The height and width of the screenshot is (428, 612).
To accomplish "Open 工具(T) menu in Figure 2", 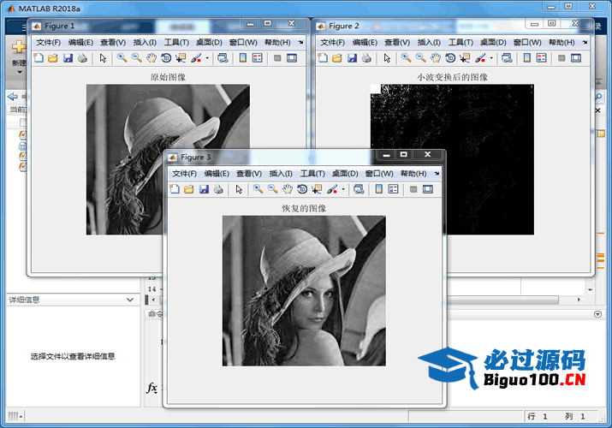I will click(x=460, y=42).
